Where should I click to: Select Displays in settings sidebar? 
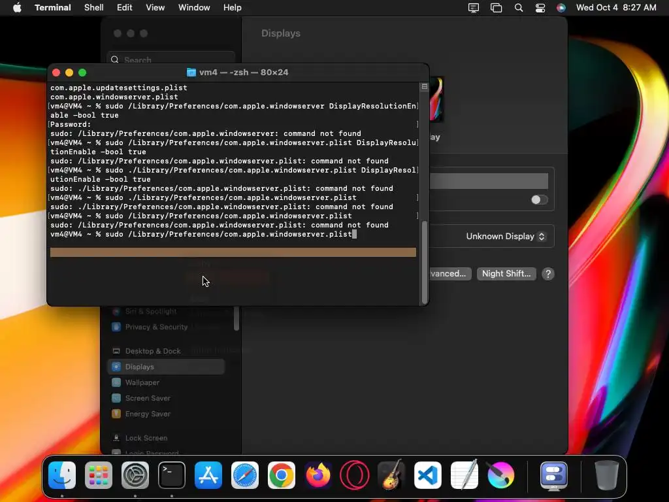click(x=167, y=367)
